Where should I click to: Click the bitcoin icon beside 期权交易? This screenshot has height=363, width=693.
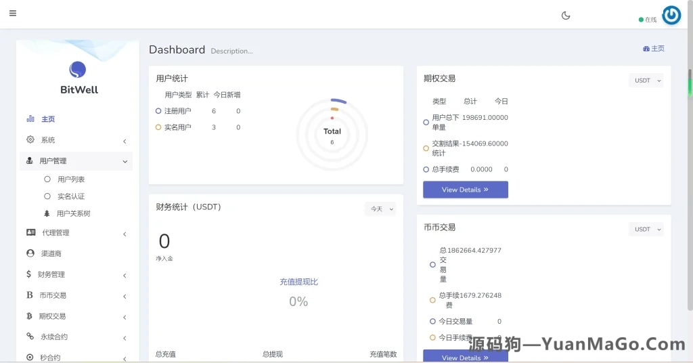tap(30, 316)
